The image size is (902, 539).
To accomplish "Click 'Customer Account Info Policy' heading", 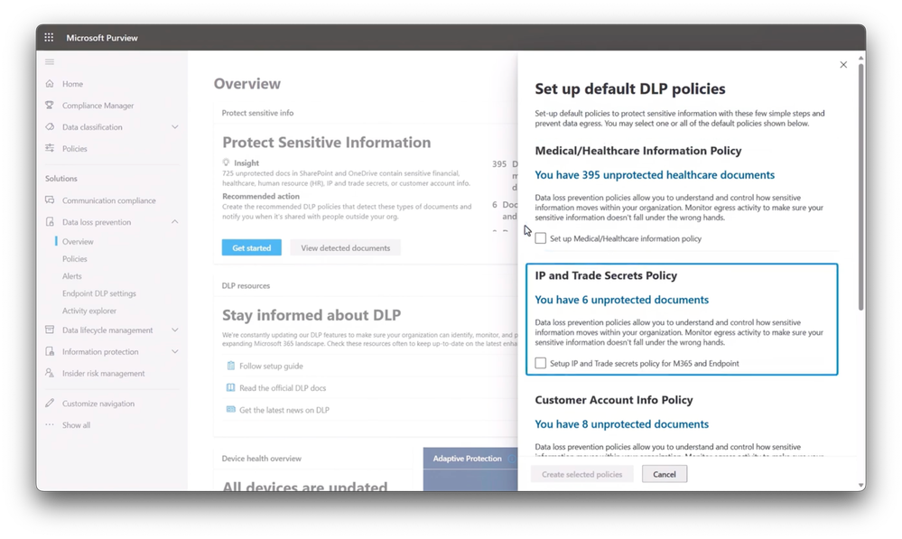I will (614, 400).
